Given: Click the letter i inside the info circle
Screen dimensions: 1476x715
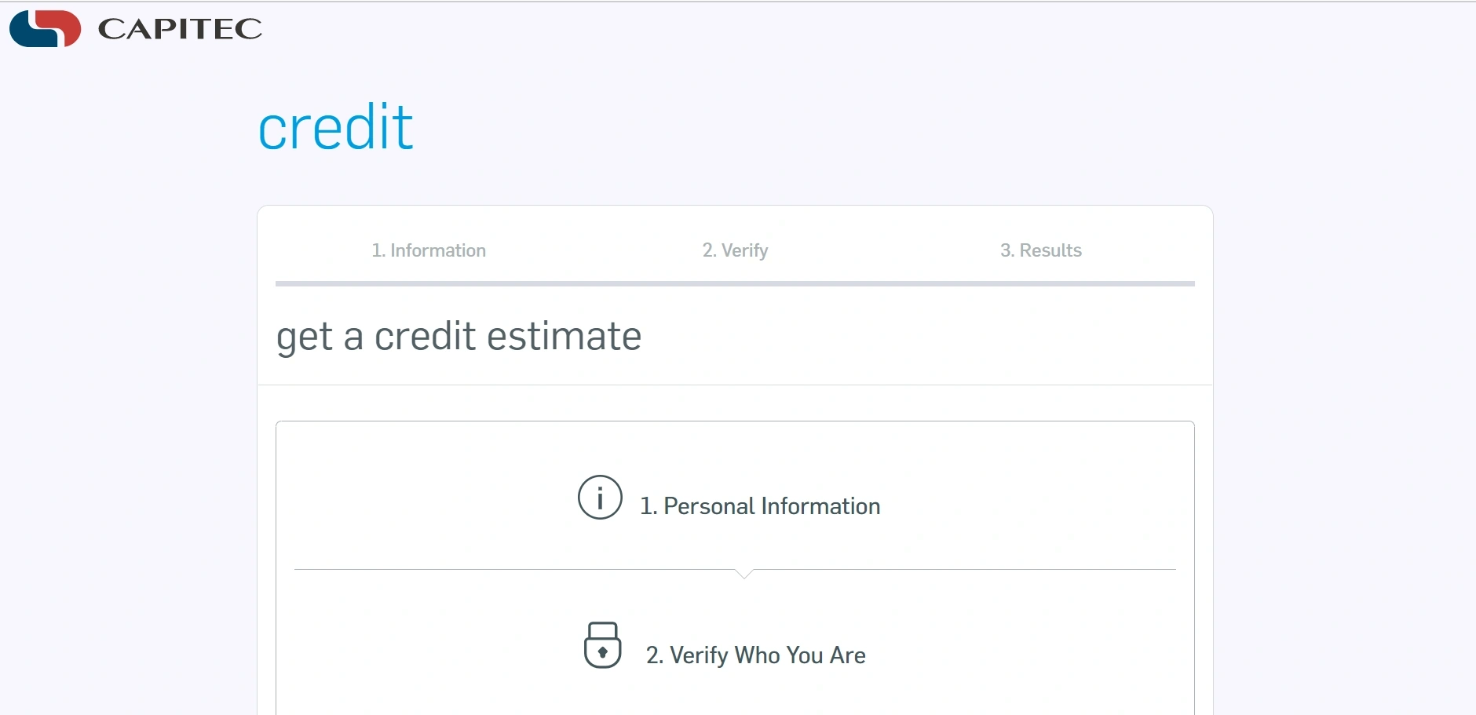Looking at the screenshot, I should pos(600,498).
